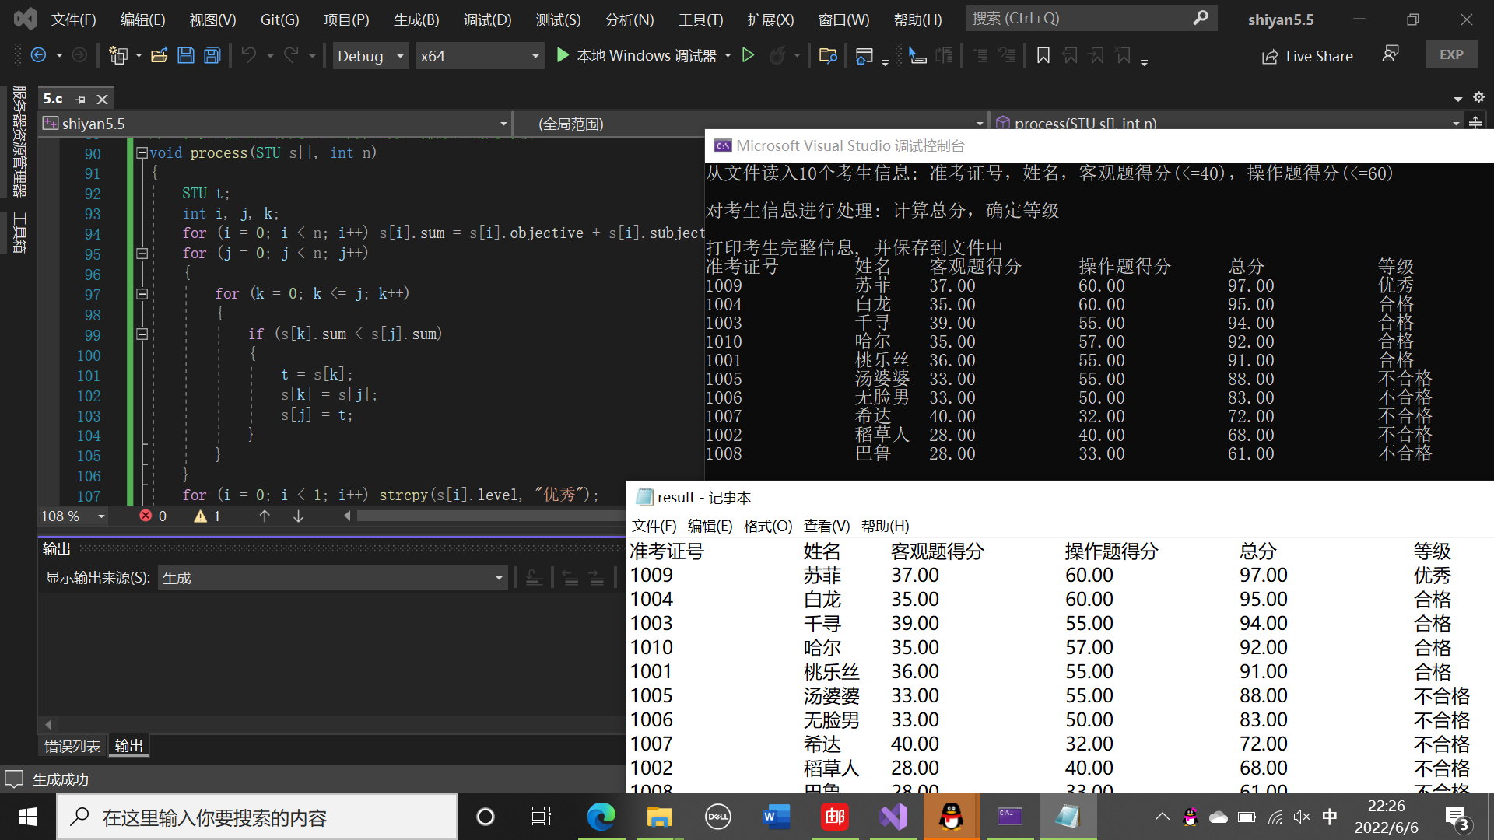Viewport: 1494px width, 840px height.
Task: Collapse the for loop fold at line 97
Action: 142,294
